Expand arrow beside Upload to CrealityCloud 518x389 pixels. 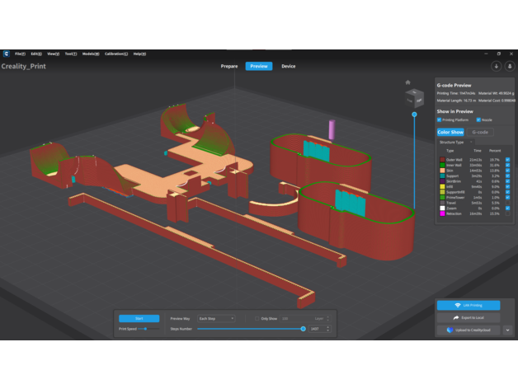507,330
